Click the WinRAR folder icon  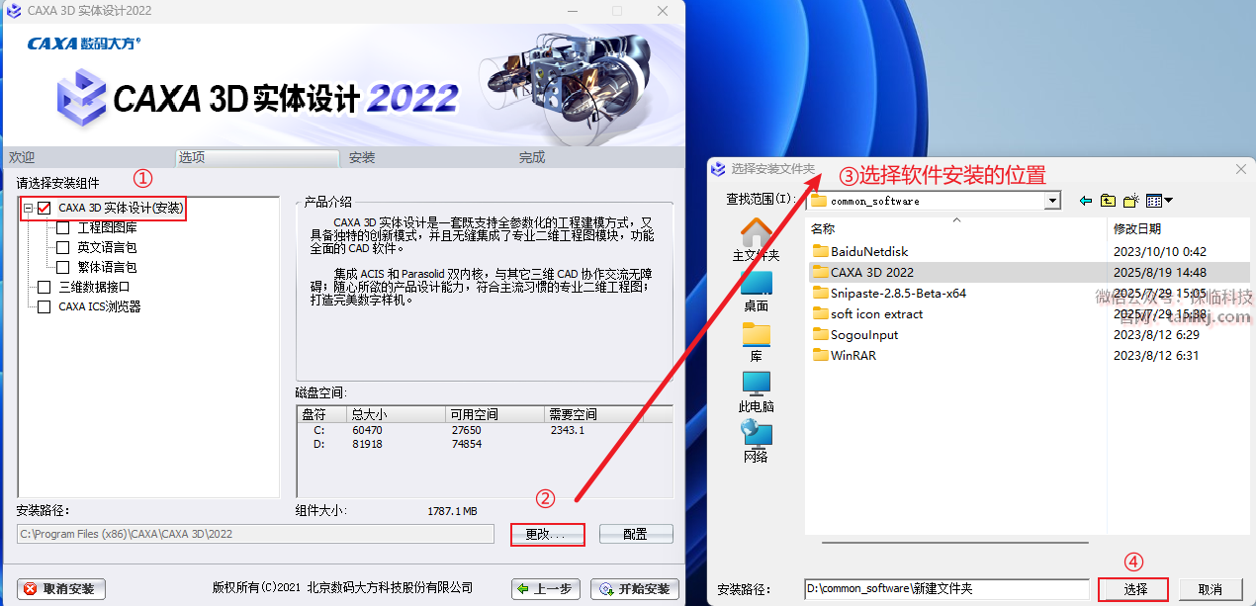coord(820,355)
